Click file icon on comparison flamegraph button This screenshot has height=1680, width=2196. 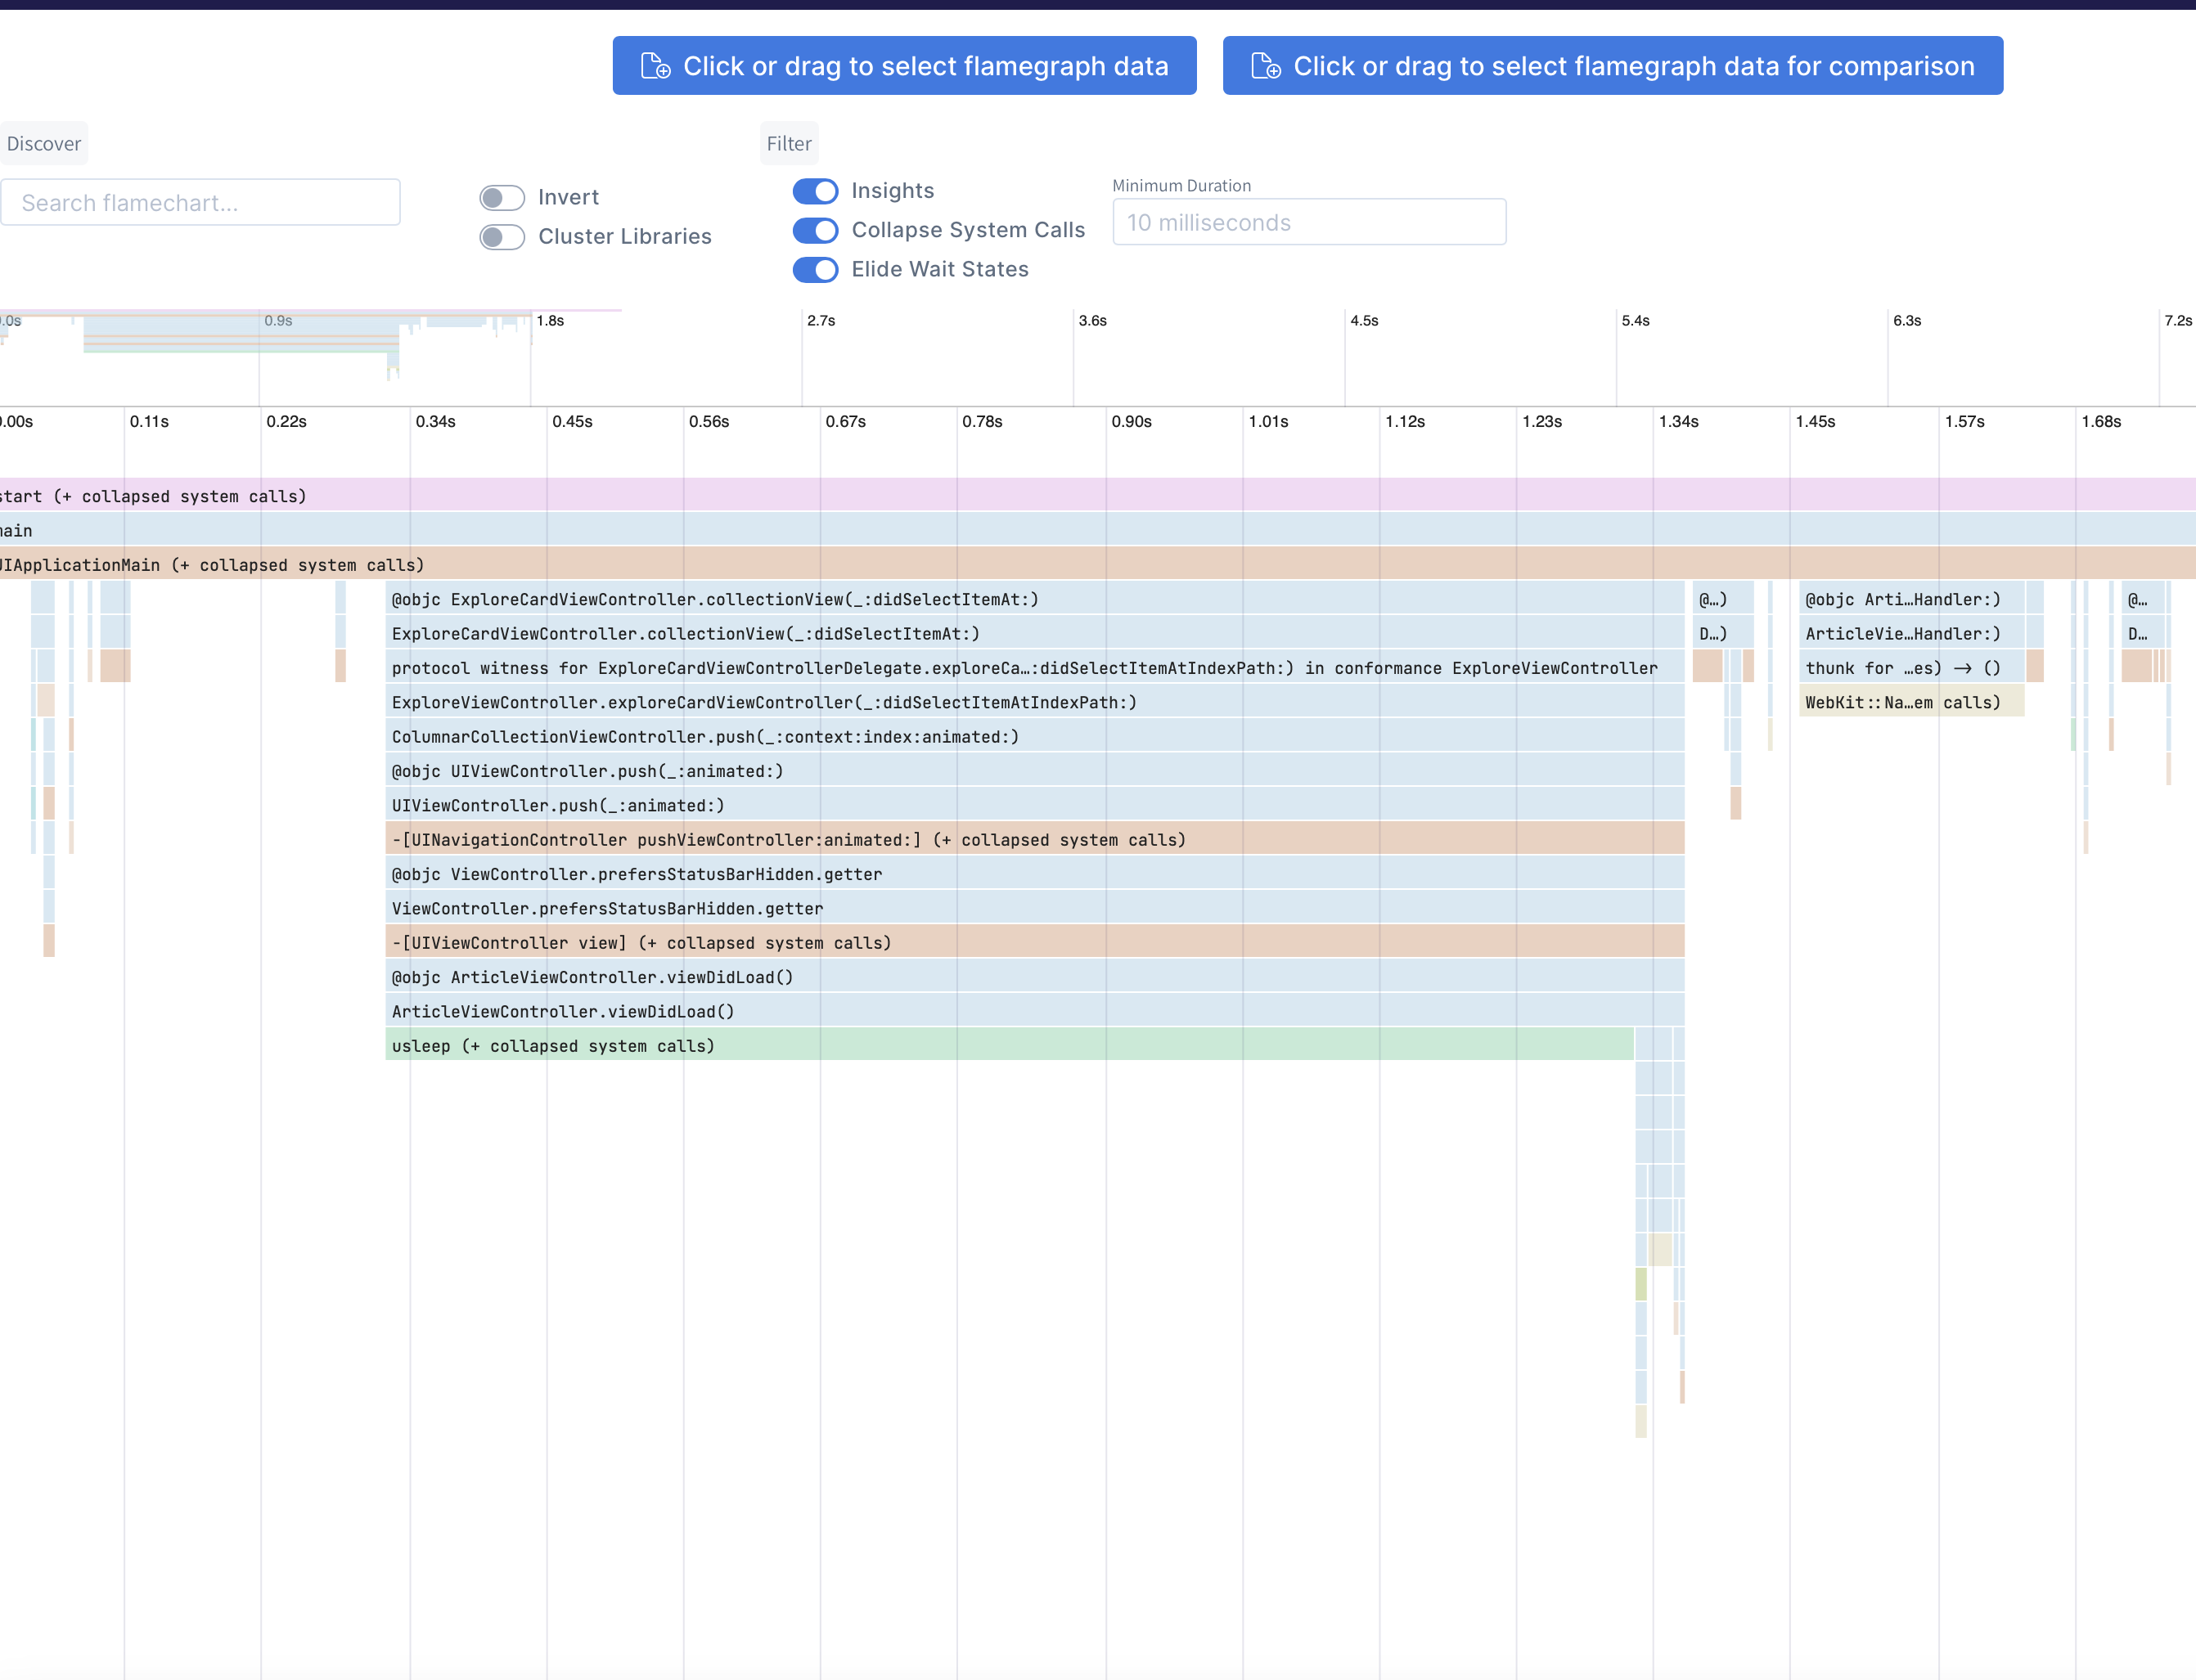1266,66
